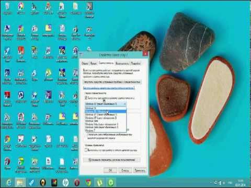The height and width of the screenshot is (188, 251).
Task: Uncheck the run in compatibility mode checkbox
Action: (86, 98)
